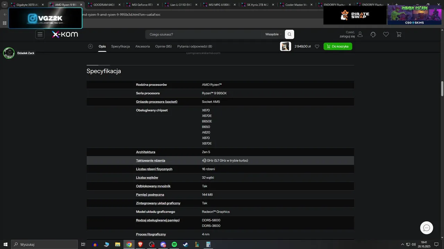The height and width of the screenshot is (249, 444).
Task: Open Odblokowany mnożnik glossary link
Action: 153,186
